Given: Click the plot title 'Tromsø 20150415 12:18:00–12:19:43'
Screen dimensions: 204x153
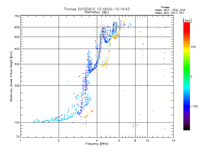Looking at the screenshot, I should 97,9.
